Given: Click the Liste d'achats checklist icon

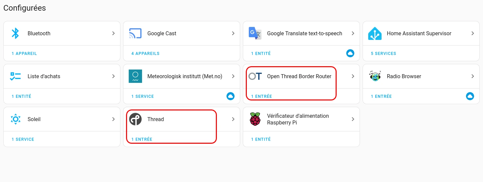Looking at the screenshot, I should pos(15,76).
